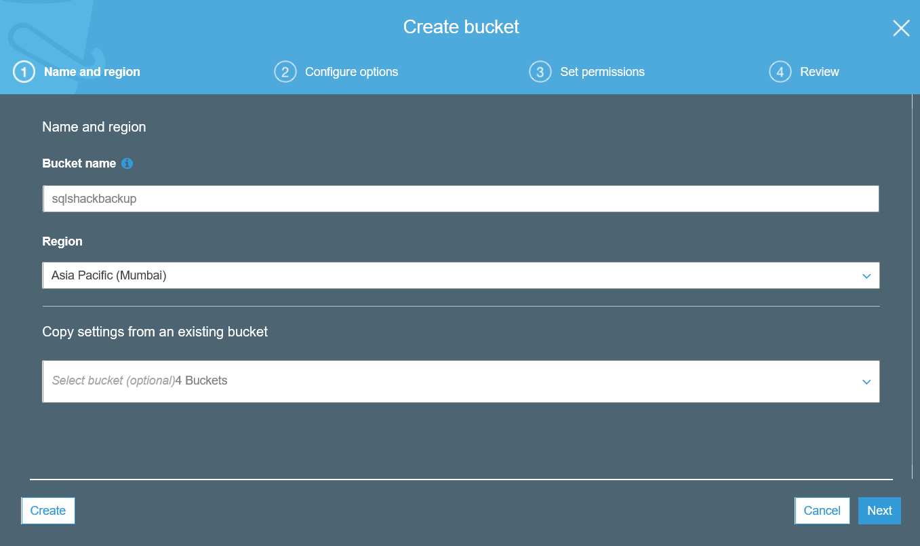Click the X to close Create bucket
Viewport: 920px width, 546px height.
click(901, 28)
